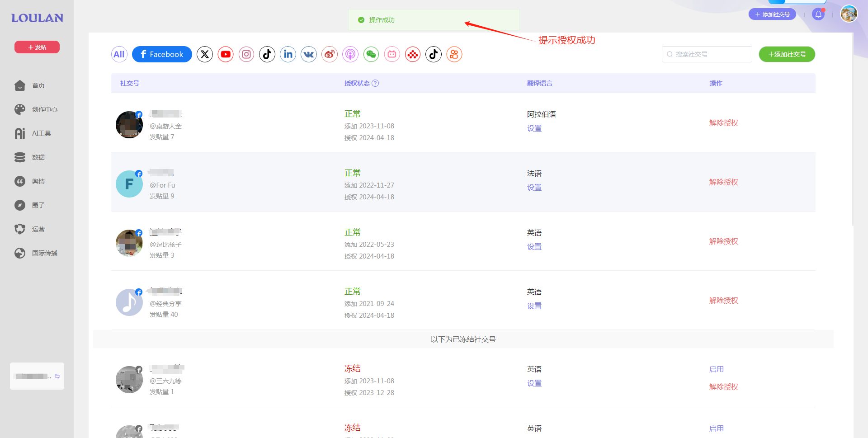Open 舆情 in sidebar
868x438 pixels.
point(30,181)
